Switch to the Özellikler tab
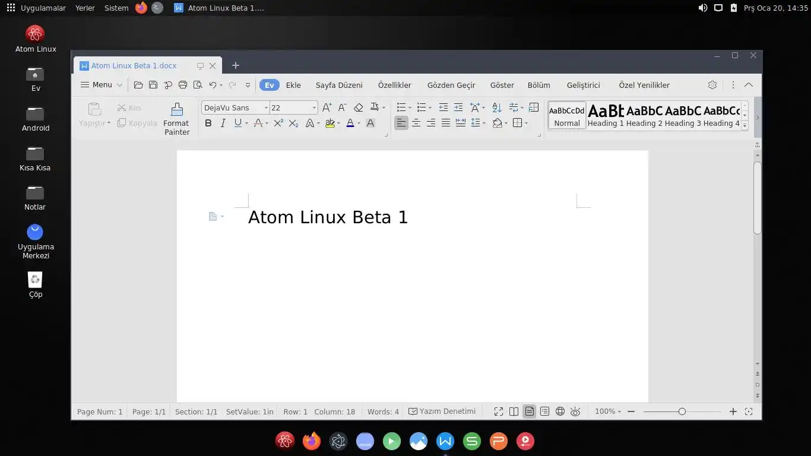Image resolution: width=811 pixels, height=456 pixels. coord(395,85)
